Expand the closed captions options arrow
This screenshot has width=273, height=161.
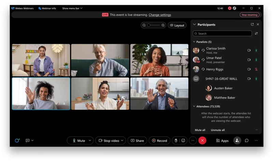tap(32, 140)
